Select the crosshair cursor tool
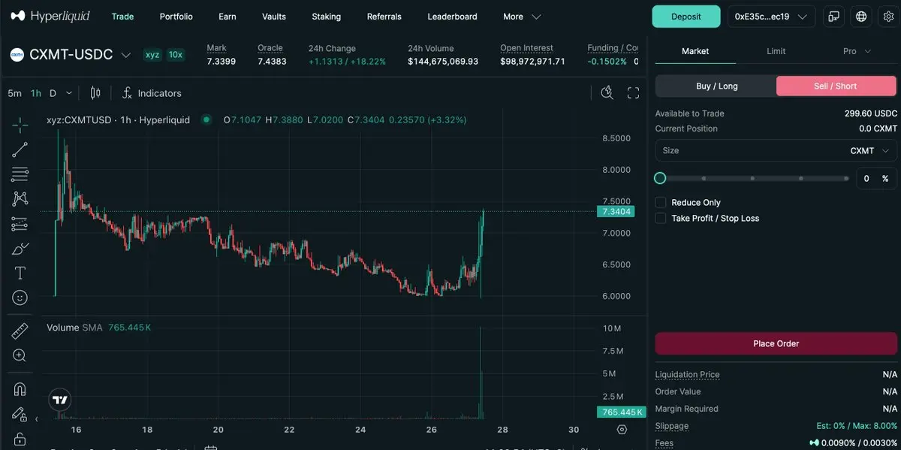 (20, 125)
